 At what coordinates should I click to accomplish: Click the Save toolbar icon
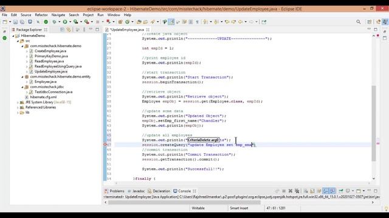[x=15, y=22]
